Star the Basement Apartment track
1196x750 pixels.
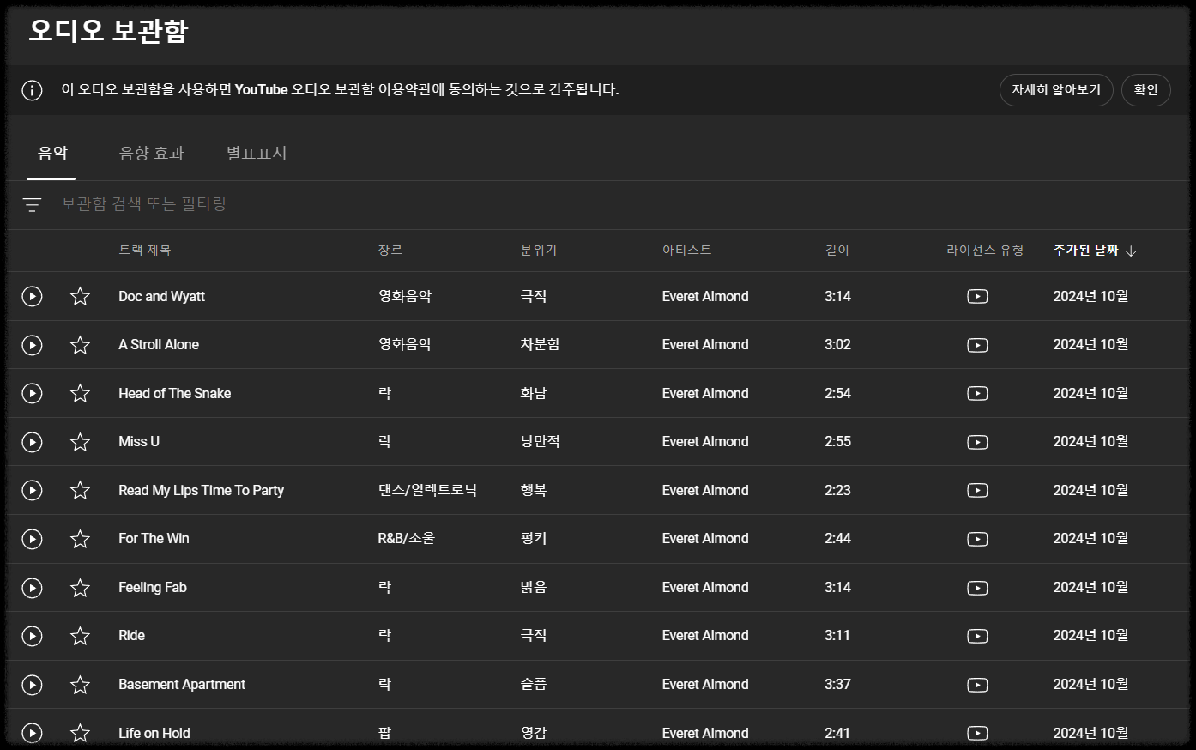80,685
